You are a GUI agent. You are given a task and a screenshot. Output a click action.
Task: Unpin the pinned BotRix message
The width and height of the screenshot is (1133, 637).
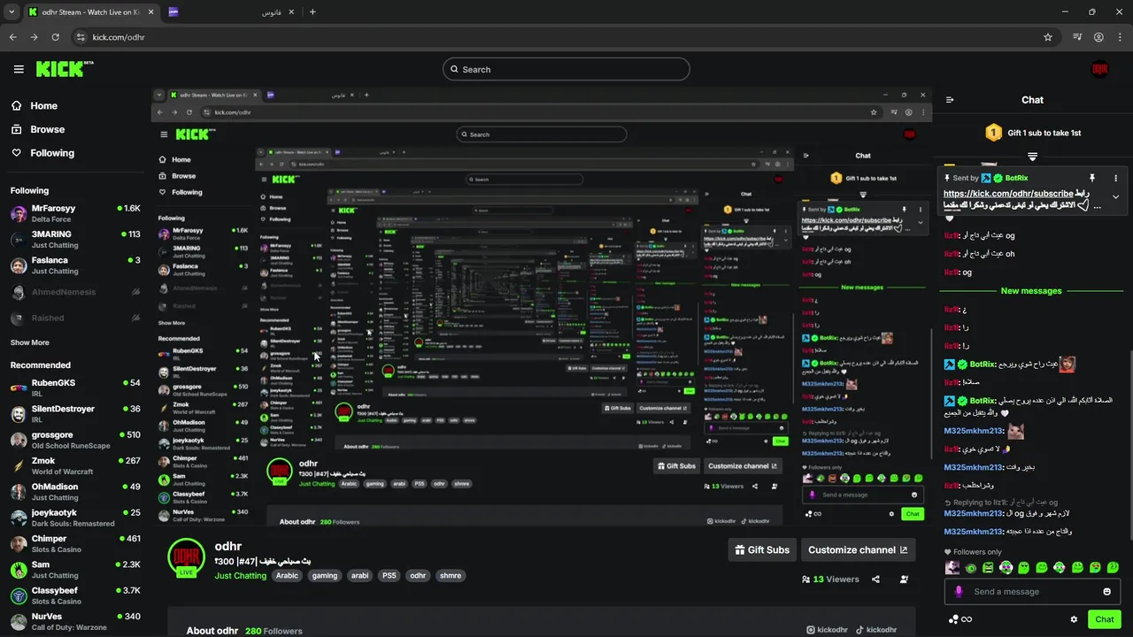click(1092, 178)
